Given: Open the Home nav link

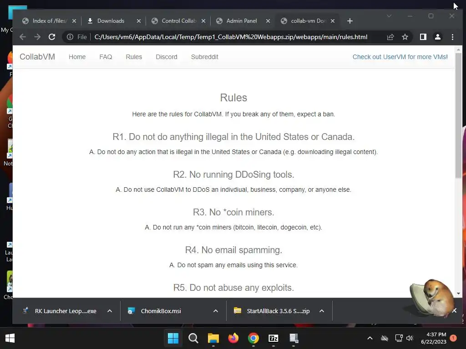Looking at the screenshot, I should point(77,57).
